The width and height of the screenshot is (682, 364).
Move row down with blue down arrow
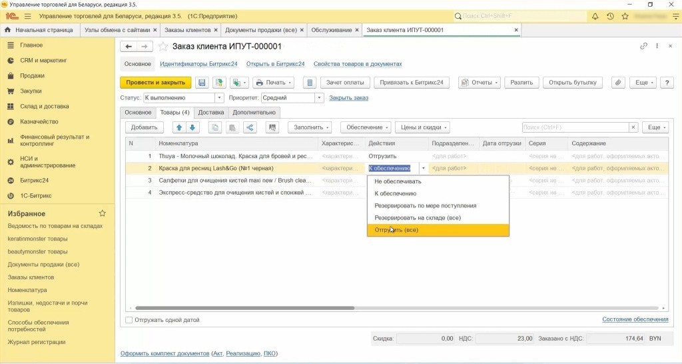click(x=192, y=127)
